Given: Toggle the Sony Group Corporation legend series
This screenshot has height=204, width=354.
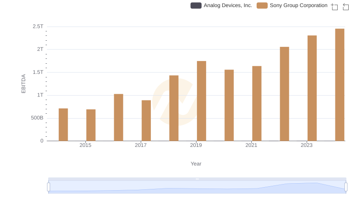Looking at the screenshot, I should [292, 5].
